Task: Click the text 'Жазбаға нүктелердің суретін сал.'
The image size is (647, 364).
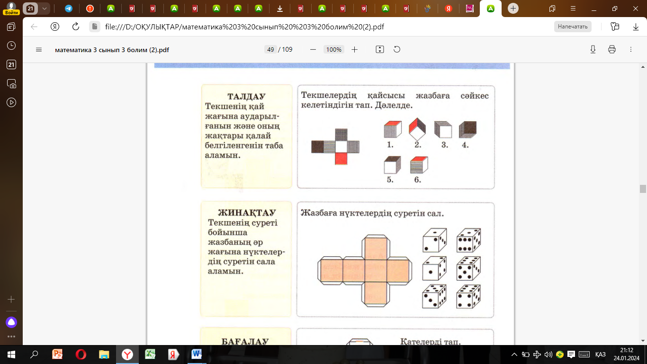Action: [x=372, y=213]
